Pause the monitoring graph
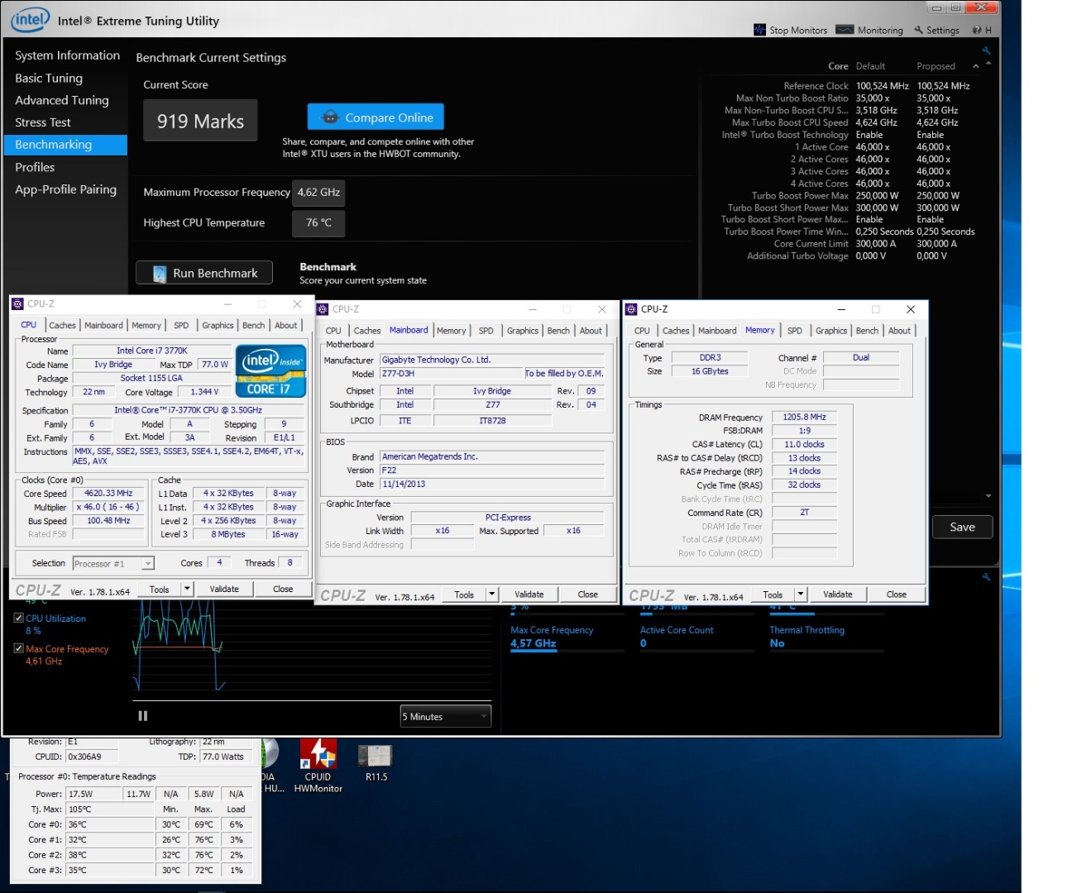Viewport: 1077px width, 893px height. coord(142,716)
